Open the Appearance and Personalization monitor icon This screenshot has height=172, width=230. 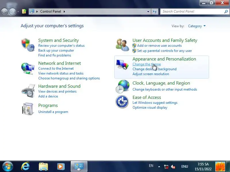pyautogui.click(x=122, y=64)
